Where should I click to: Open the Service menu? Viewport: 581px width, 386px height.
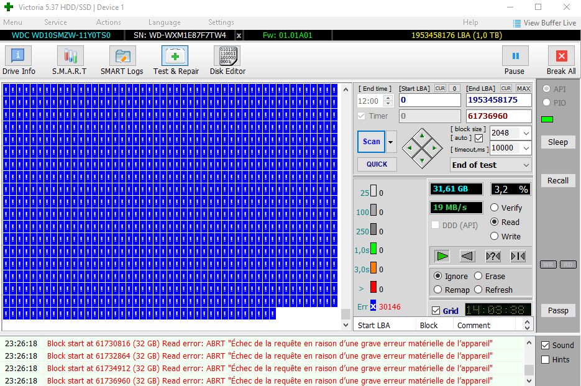(55, 22)
